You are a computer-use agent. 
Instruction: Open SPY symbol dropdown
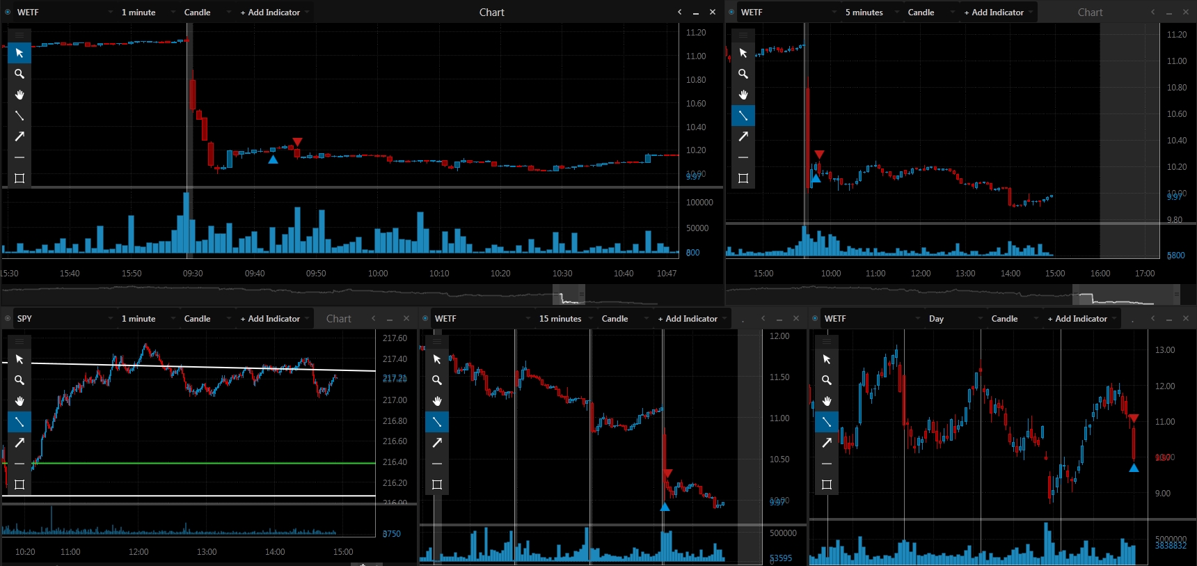click(65, 319)
